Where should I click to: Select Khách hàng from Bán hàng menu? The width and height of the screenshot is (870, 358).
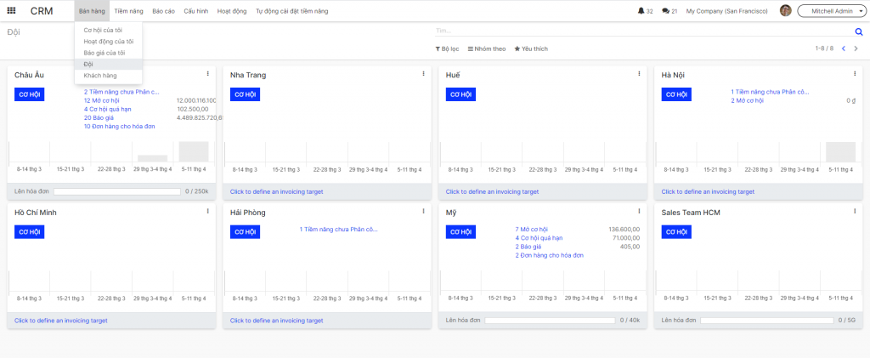pos(100,76)
